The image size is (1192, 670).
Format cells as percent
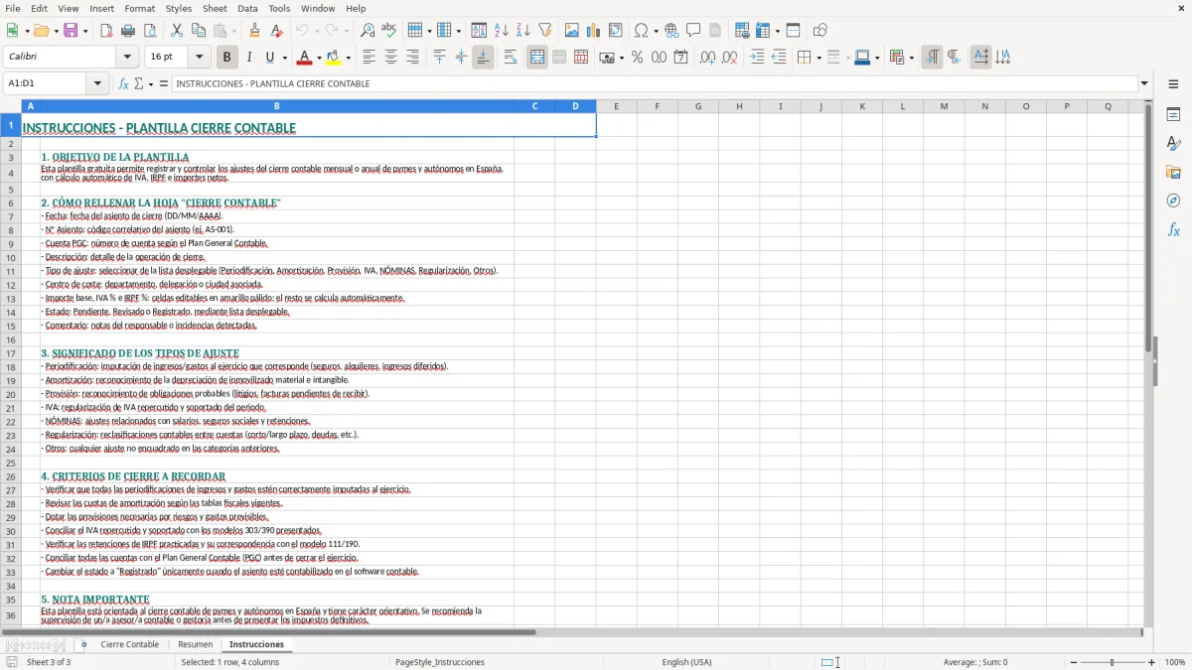[x=638, y=58]
